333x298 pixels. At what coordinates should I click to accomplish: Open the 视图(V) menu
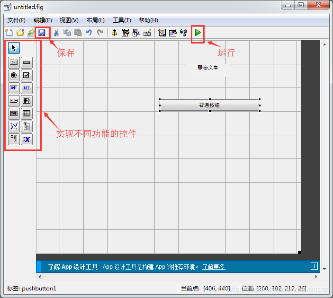pyautogui.click(x=69, y=20)
